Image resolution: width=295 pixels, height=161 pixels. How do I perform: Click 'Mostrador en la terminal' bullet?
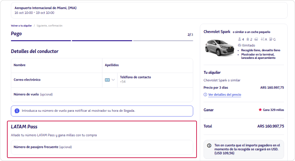pos(258,56)
